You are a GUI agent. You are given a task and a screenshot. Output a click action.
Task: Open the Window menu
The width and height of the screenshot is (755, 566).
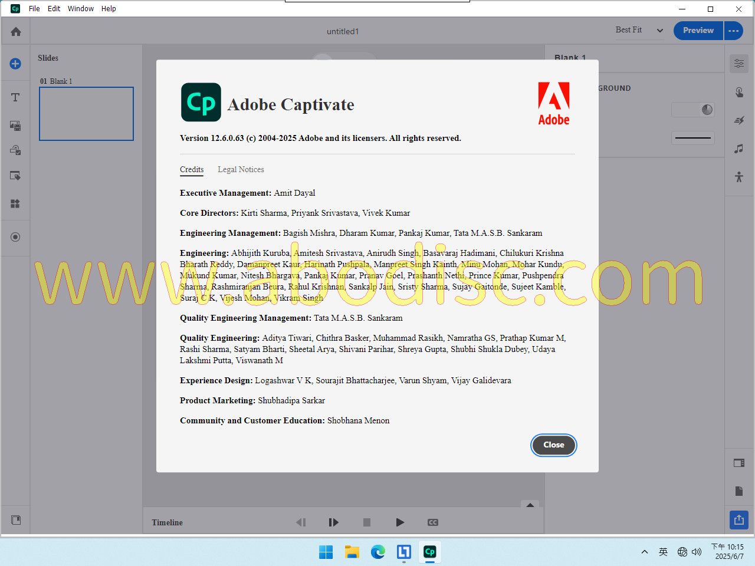[x=81, y=8]
